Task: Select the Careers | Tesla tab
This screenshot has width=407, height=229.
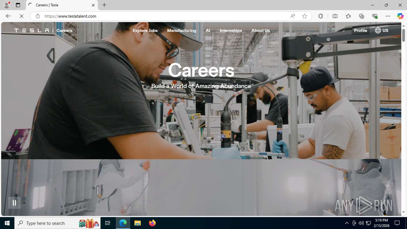Action: coord(62,5)
